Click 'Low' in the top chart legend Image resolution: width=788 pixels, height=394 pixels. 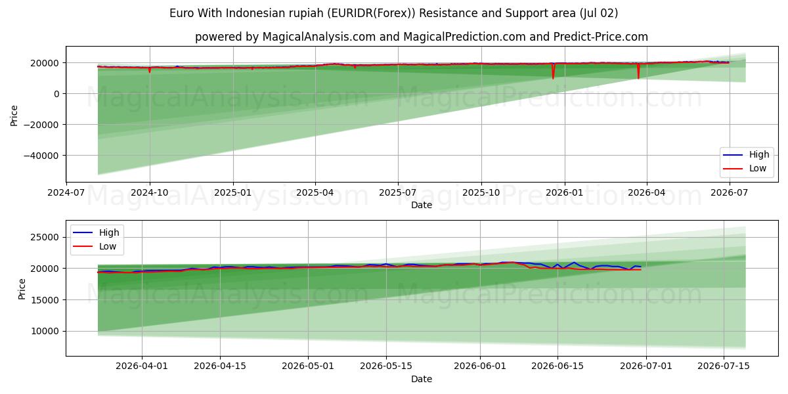[758, 168]
